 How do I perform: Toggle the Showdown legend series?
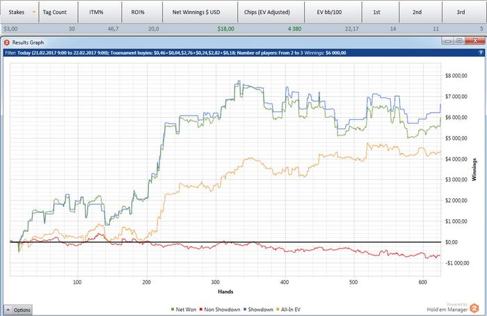click(x=258, y=310)
